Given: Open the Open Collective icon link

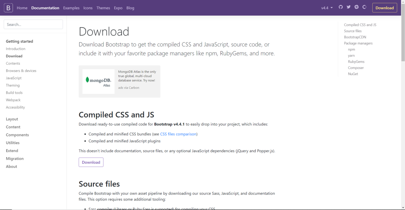Looking at the screenshot, I should (364, 7).
